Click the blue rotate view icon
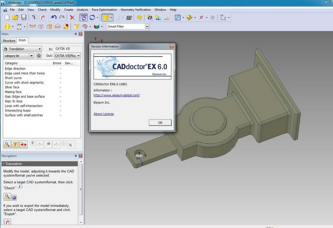 [92, 18]
